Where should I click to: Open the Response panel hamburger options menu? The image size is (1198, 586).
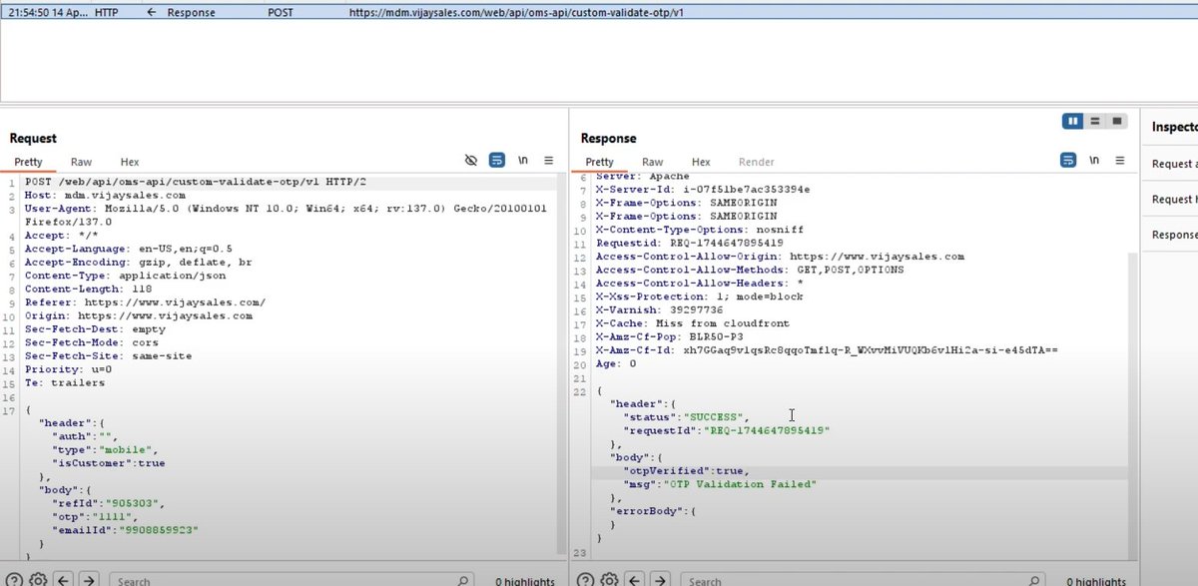(x=1120, y=160)
